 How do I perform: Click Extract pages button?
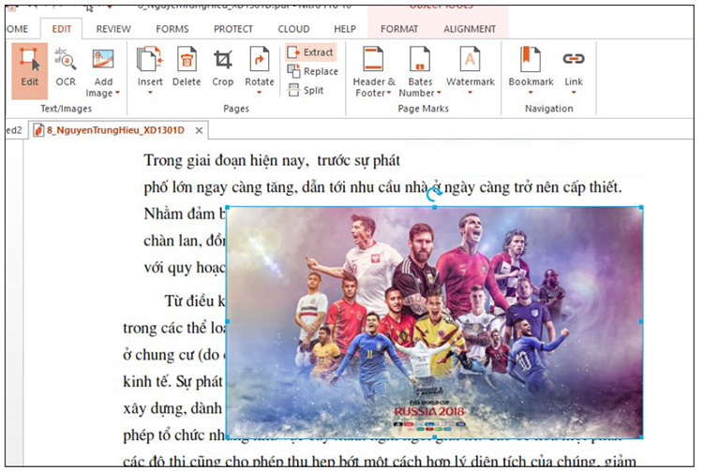tap(310, 52)
